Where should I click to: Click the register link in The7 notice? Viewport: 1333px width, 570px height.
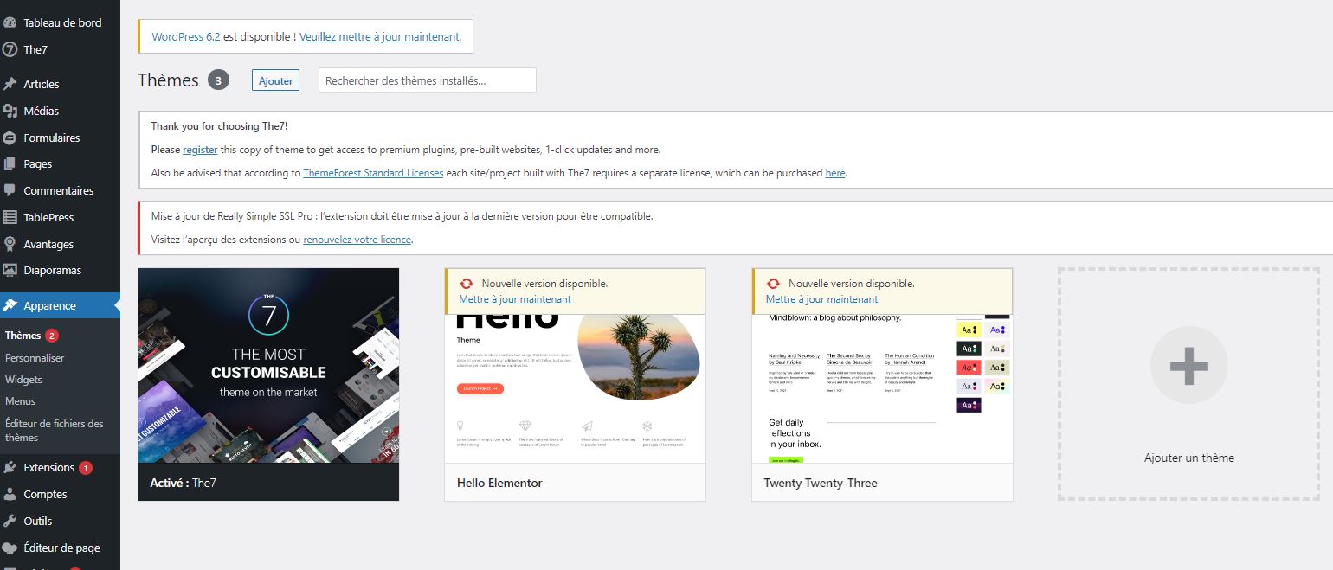pyautogui.click(x=200, y=150)
